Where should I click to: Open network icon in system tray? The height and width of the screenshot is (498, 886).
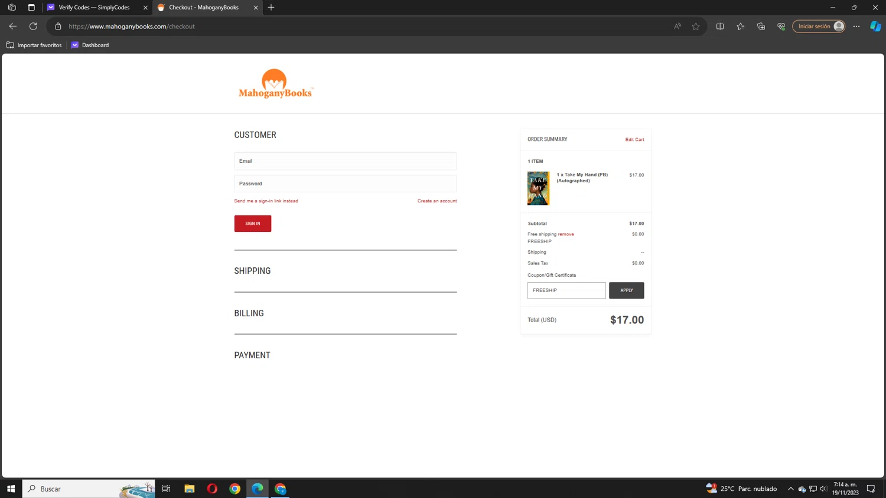coord(813,489)
